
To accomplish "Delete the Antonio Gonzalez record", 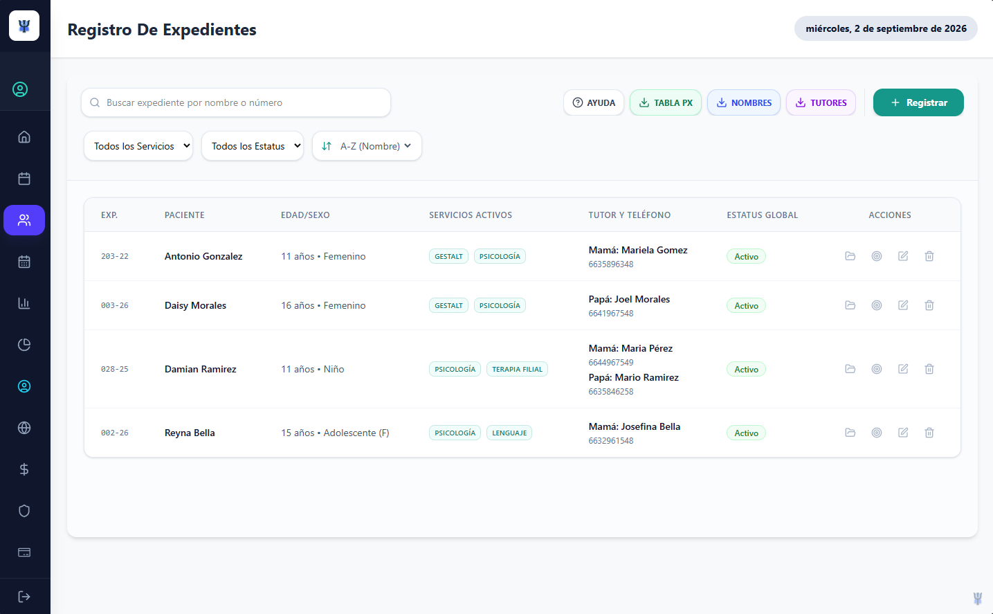I will coord(929,256).
